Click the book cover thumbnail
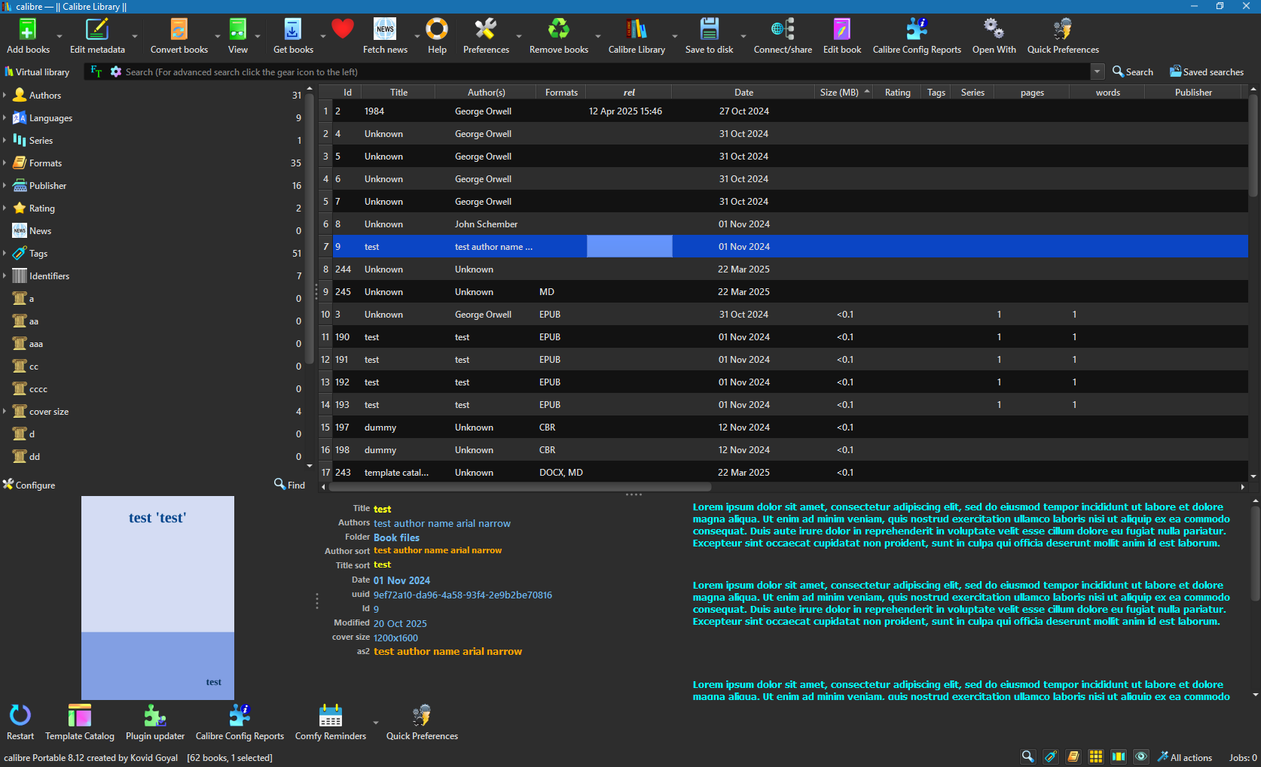 (157, 598)
